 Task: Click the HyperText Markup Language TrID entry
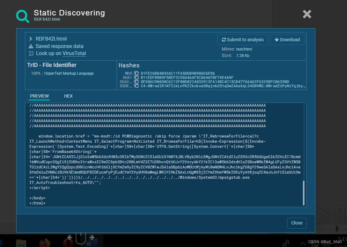click(69, 73)
